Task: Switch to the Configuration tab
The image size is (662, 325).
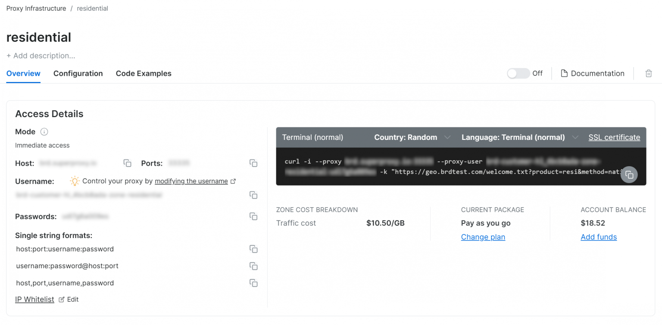Action: click(78, 73)
